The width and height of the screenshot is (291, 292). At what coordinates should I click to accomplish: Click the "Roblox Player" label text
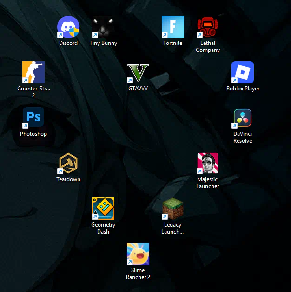click(x=243, y=89)
